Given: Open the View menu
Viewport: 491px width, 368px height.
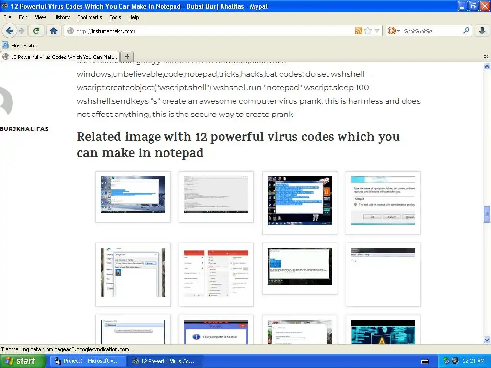Looking at the screenshot, I should (40, 17).
